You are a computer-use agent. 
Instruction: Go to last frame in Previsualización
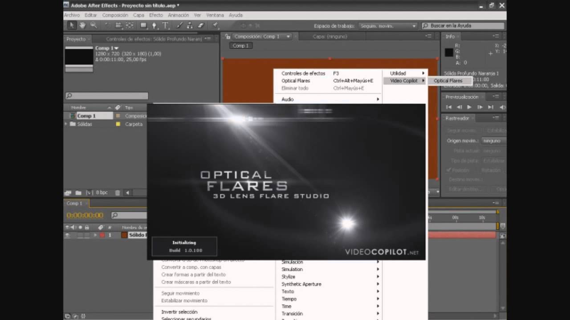click(490, 107)
